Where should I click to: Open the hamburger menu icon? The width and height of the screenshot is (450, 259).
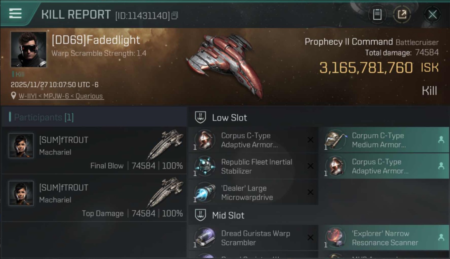tap(15, 14)
